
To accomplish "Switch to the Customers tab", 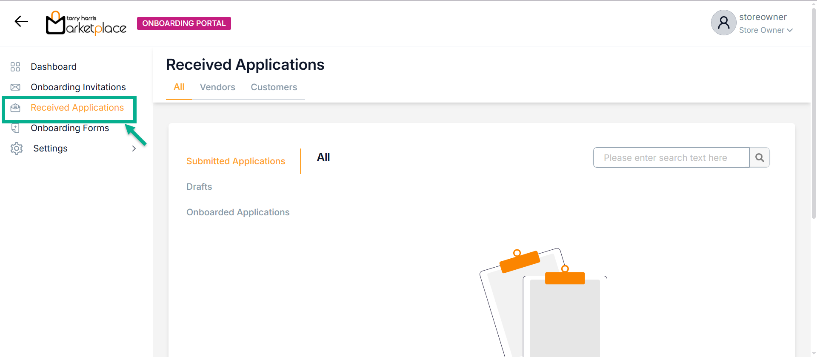I will pos(274,87).
